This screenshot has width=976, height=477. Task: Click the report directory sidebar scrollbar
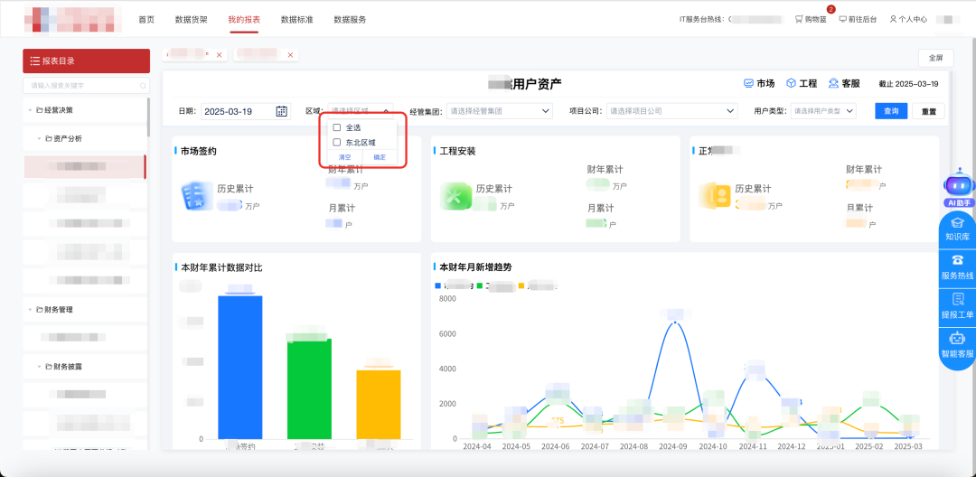click(x=148, y=117)
